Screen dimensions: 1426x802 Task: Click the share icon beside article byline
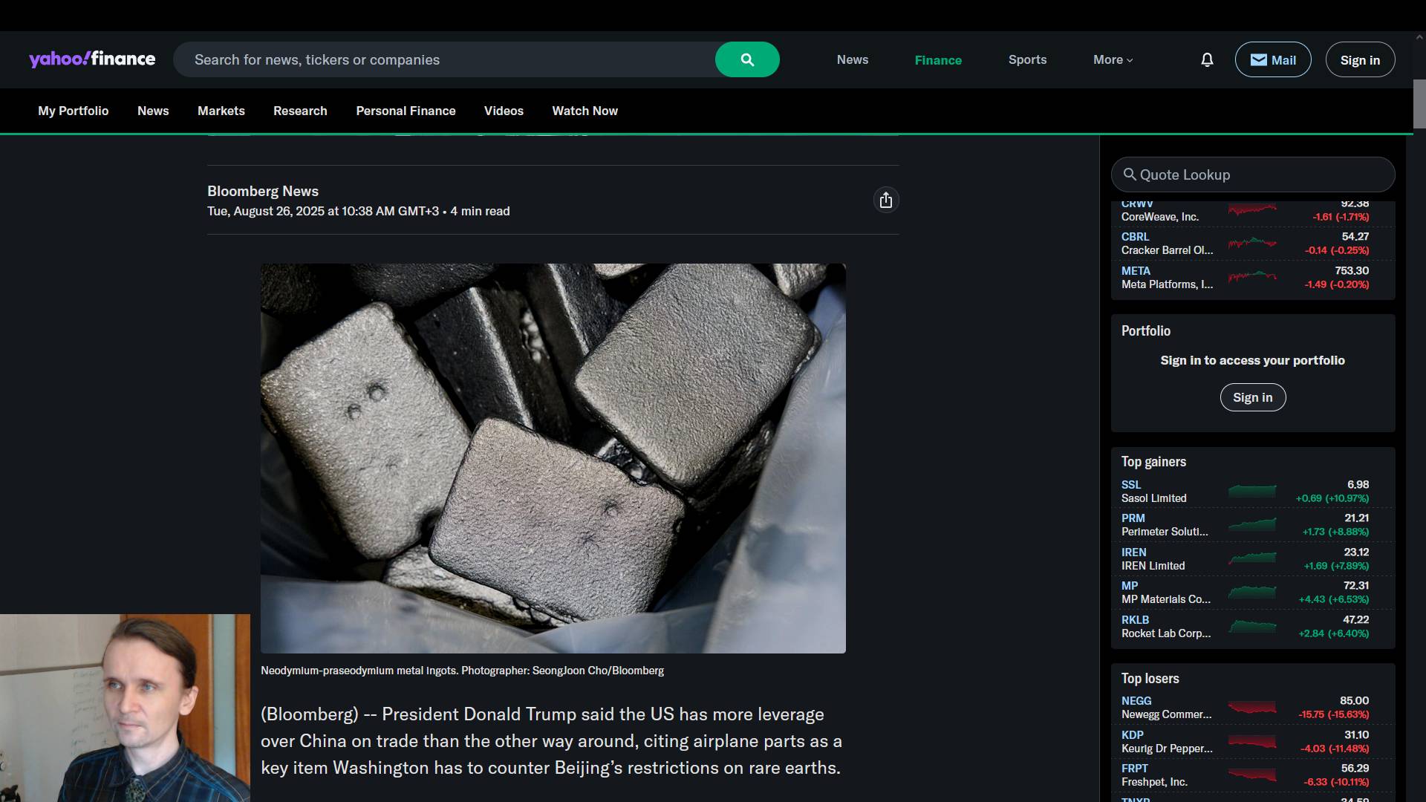(885, 200)
